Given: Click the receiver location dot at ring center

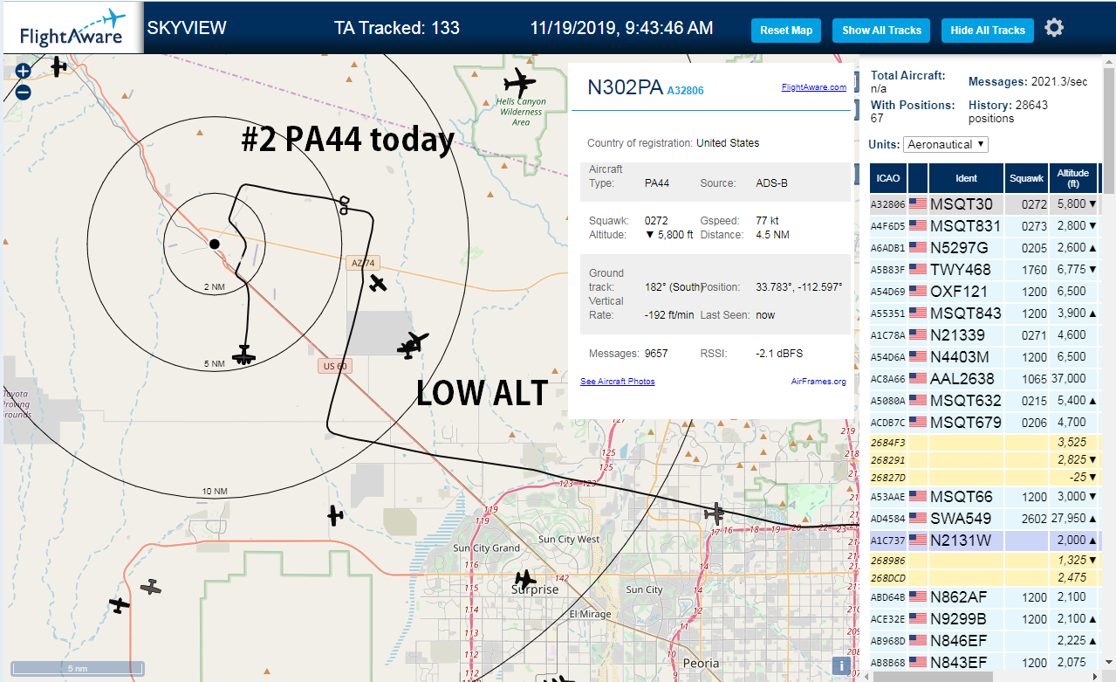Looking at the screenshot, I should pyautogui.click(x=215, y=244).
